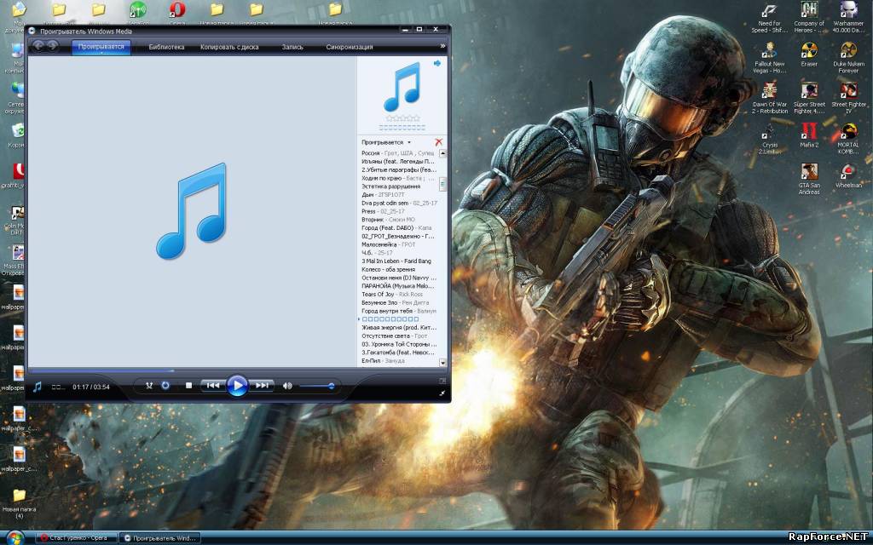Open Fallout New Vegas desktop shortcut
Screen dimensions: 873x545
click(770, 58)
